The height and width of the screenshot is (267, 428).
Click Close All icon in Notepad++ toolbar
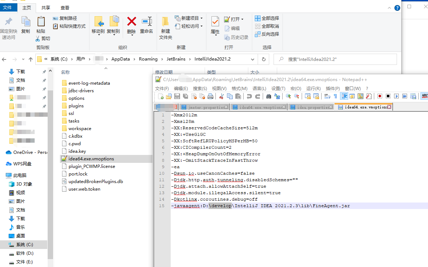(202, 96)
